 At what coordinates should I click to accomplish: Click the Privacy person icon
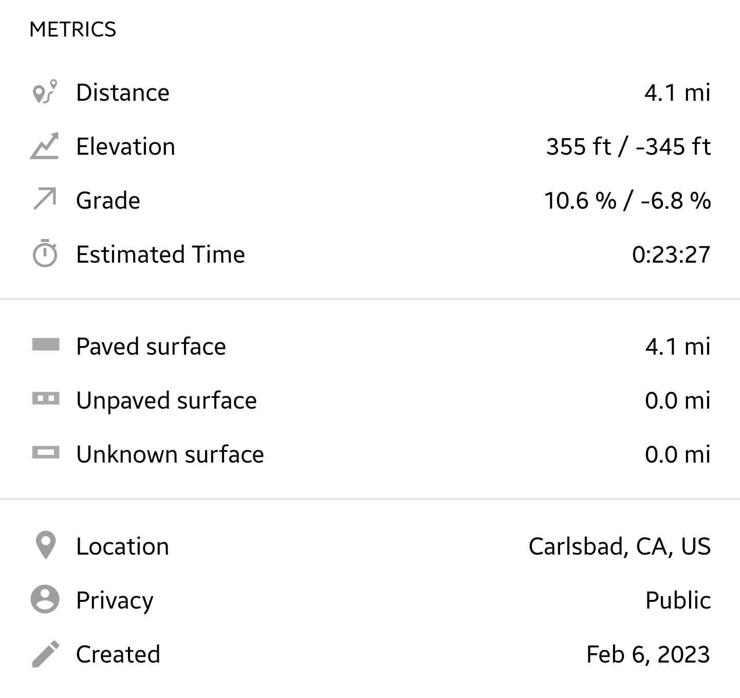pyautogui.click(x=45, y=599)
